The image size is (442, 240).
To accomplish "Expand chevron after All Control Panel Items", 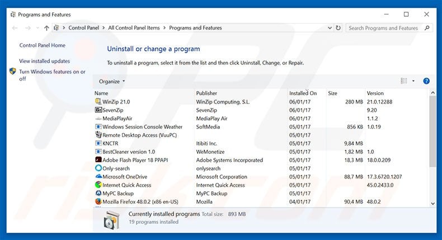I will pyautogui.click(x=164, y=28).
